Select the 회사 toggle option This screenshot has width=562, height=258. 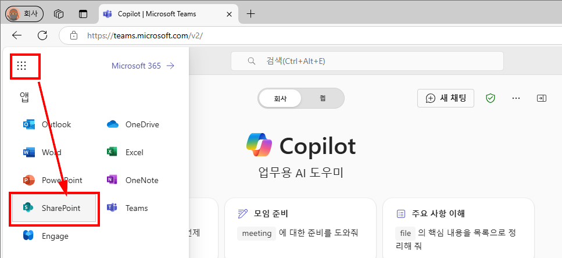280,99
